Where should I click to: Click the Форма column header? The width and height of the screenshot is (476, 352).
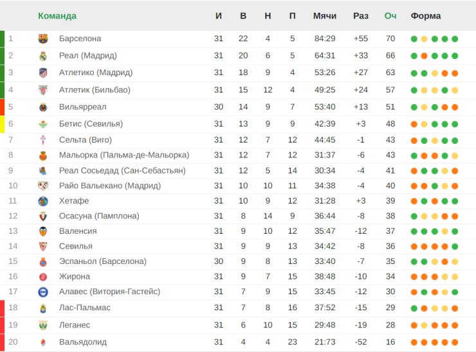tap(426, 15)
